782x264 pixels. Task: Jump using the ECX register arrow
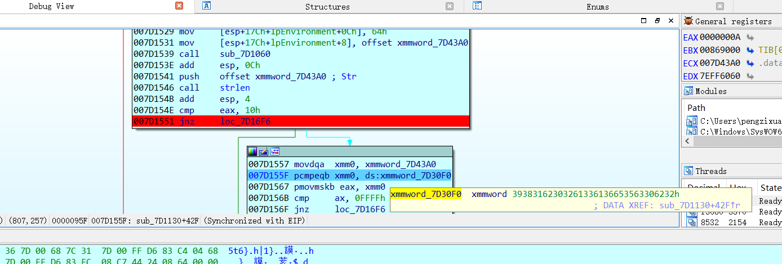[x=750, y=63]
